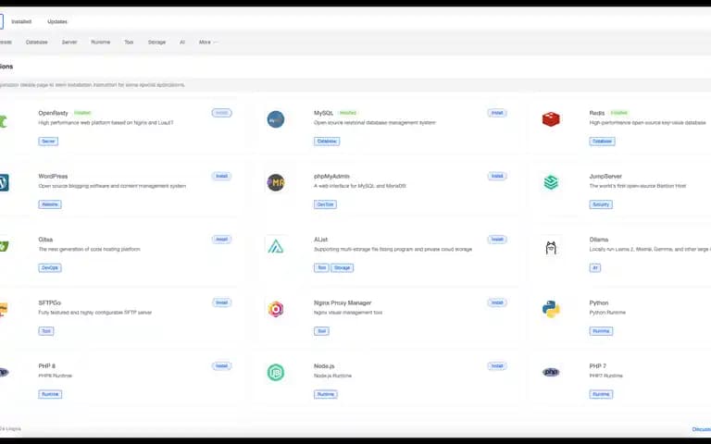
Task: Open the AList app title
Action: point(320,240)
